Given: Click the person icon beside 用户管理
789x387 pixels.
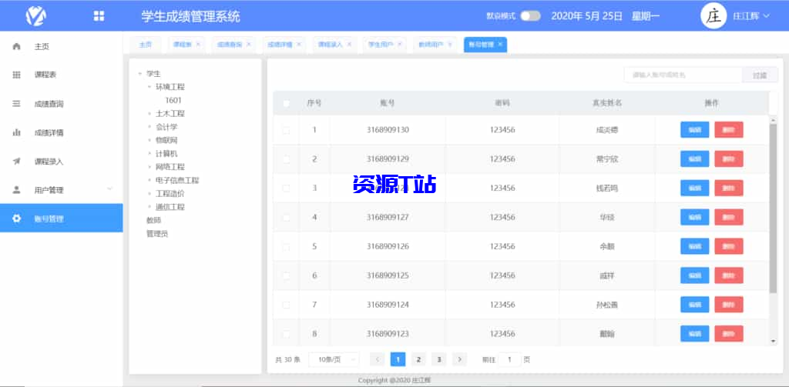Looking at the screenshot, I should pyautogui.click(x=17, y=190).
